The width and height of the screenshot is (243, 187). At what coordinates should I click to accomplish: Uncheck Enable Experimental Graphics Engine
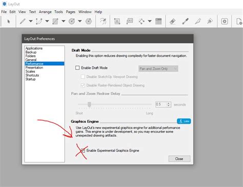(x=83, y=151)
